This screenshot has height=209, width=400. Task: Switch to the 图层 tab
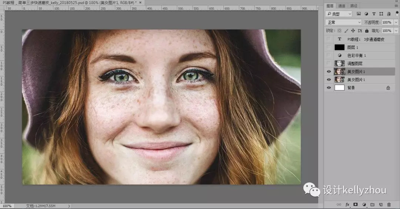pos(330,6)
